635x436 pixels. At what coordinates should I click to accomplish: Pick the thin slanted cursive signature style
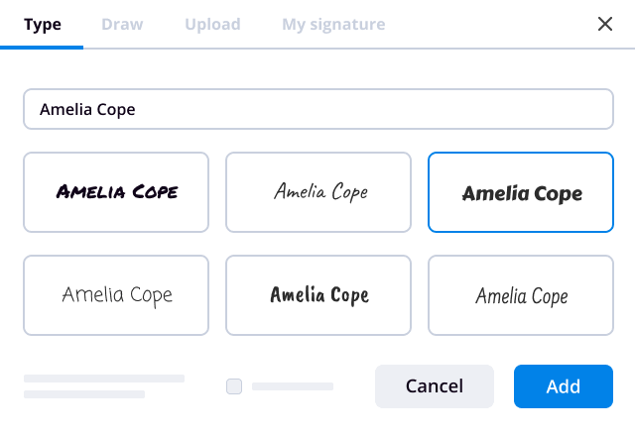click(x=318, y=192)
